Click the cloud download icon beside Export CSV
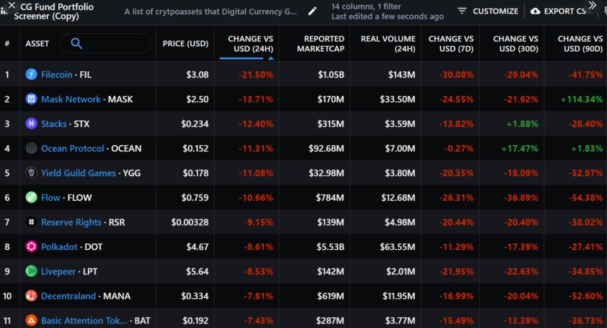Screen dimensions: 607x328 pyautogui.click(x=535, y=11)
